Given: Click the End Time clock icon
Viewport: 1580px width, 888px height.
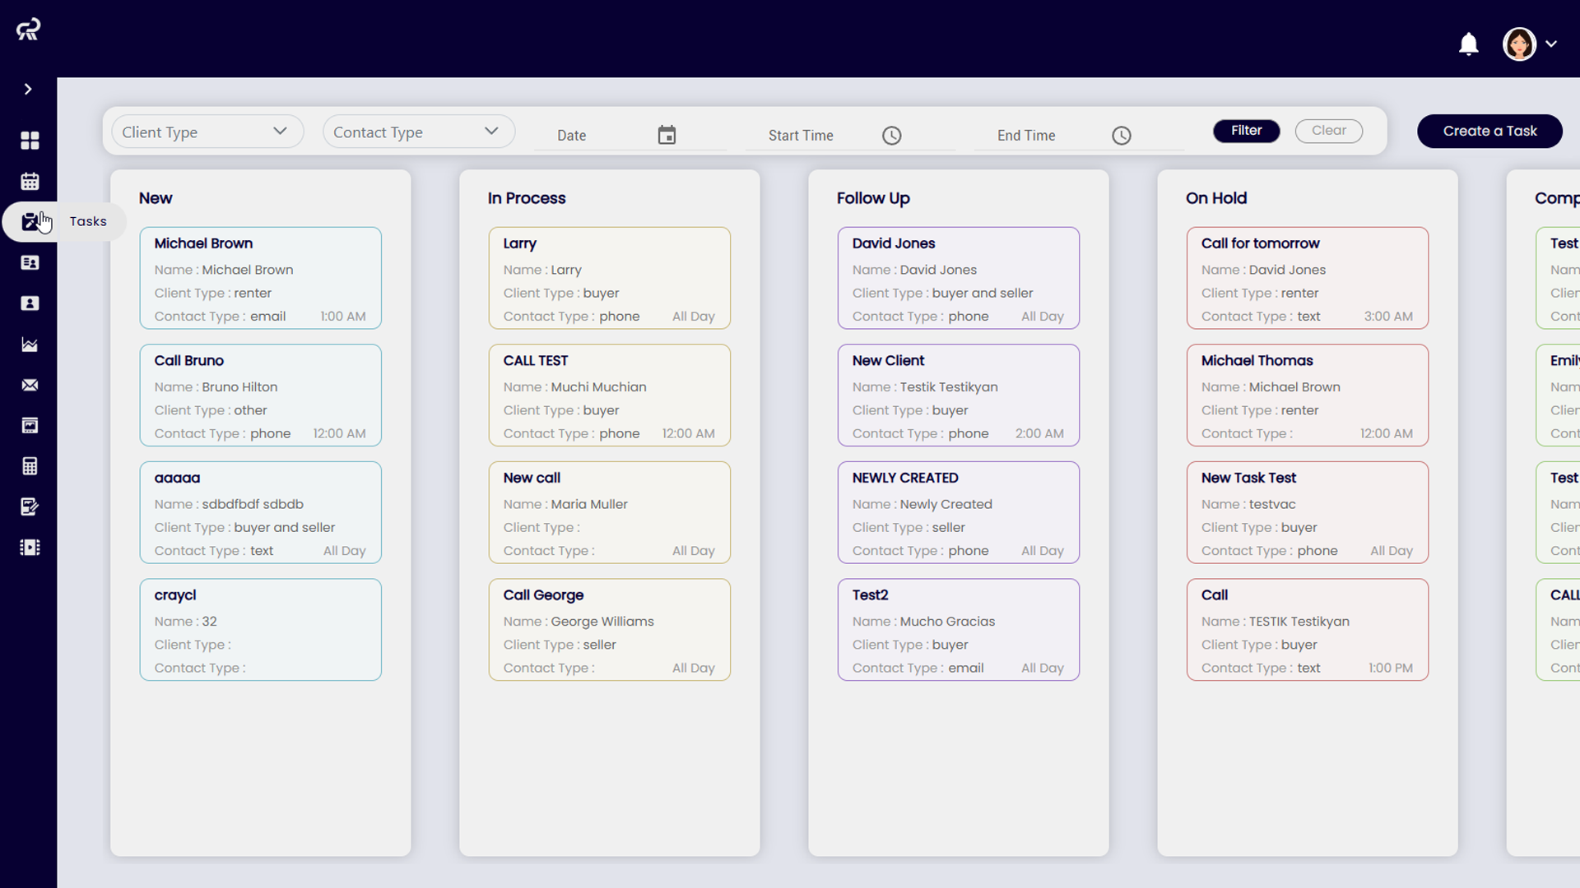Looking at the screenshot, I should [x=1121, y=136].
